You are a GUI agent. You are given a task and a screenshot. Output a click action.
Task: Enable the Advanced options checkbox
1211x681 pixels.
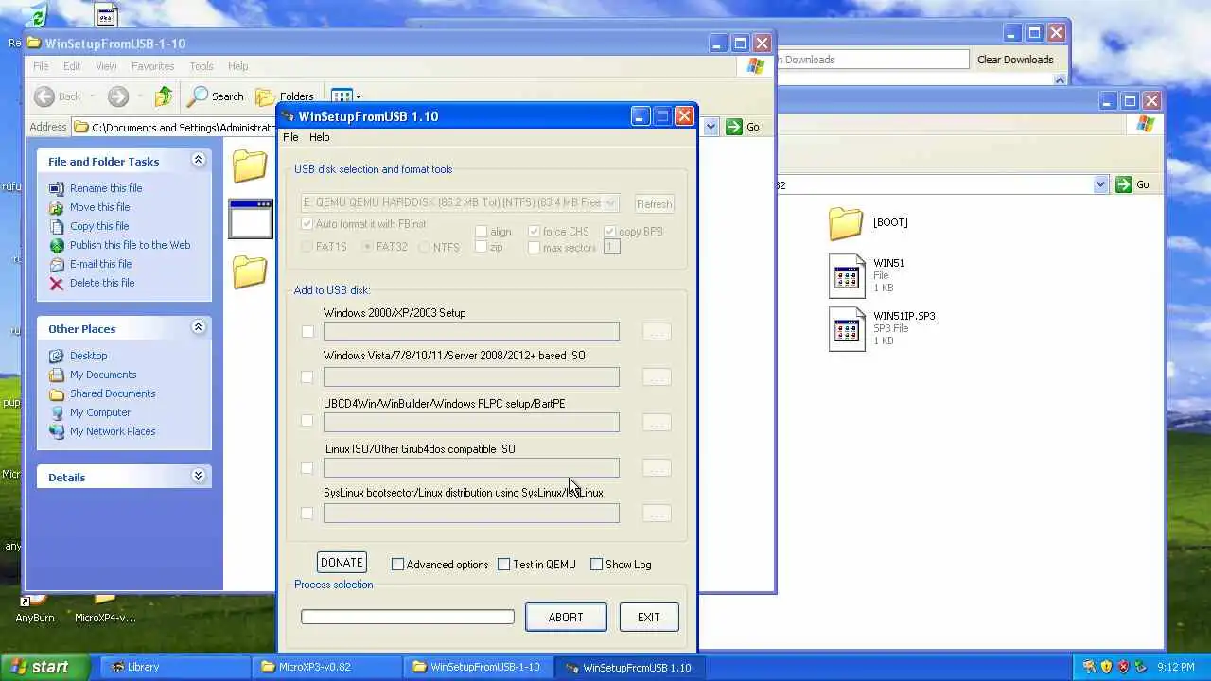[397, 565]
